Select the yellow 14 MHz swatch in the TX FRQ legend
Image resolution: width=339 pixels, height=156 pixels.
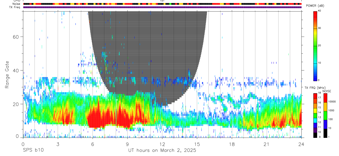click(x=315, y=110)
